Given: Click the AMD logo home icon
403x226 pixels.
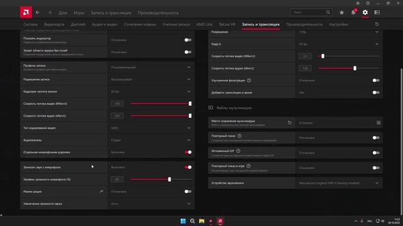Looking at the screenshot, I should point(26,13).
